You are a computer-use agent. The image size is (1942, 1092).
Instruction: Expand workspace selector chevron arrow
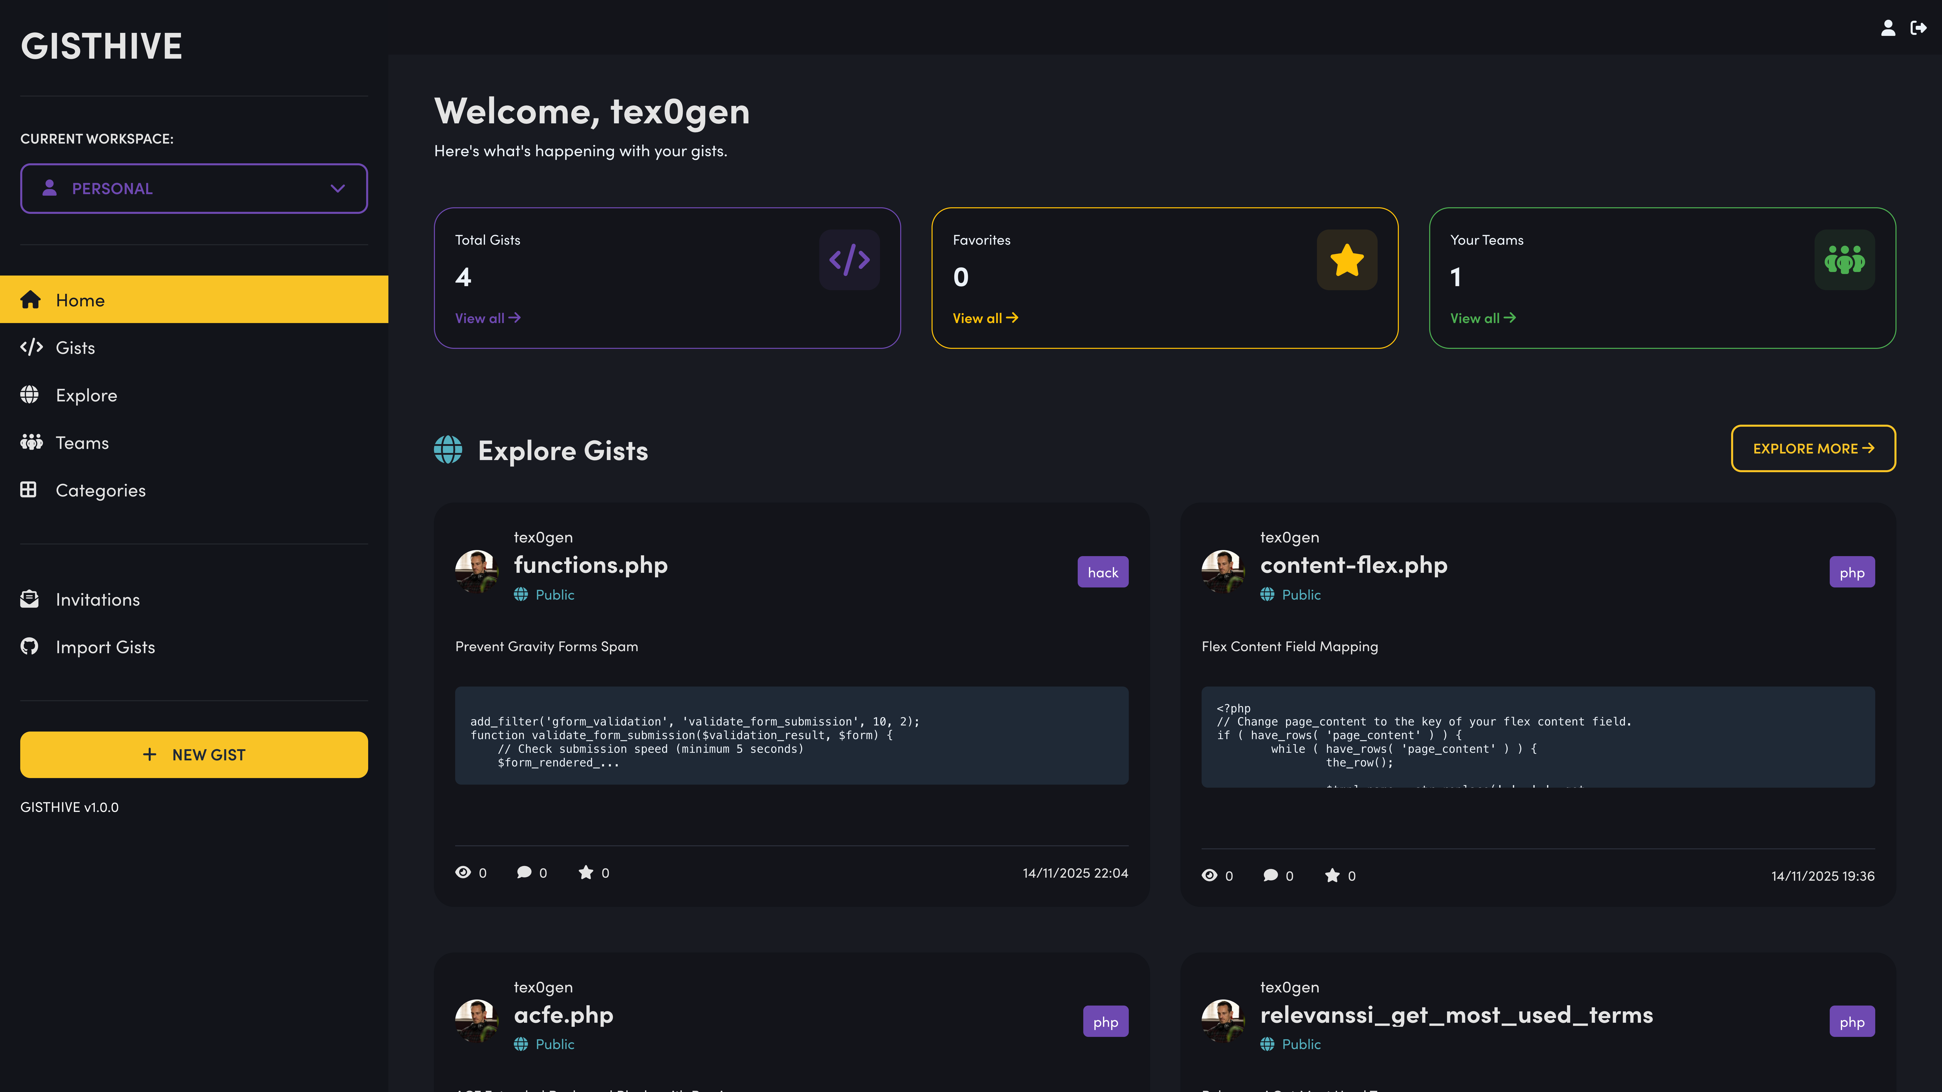[338, 188]
